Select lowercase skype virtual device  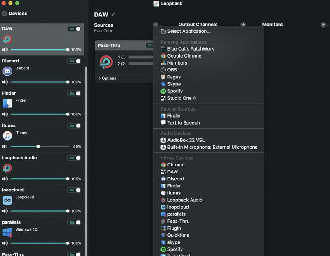pos(209,242)
